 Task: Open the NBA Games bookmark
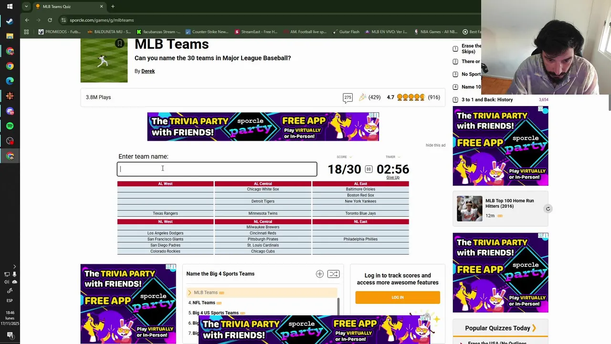tap(436, 32)
